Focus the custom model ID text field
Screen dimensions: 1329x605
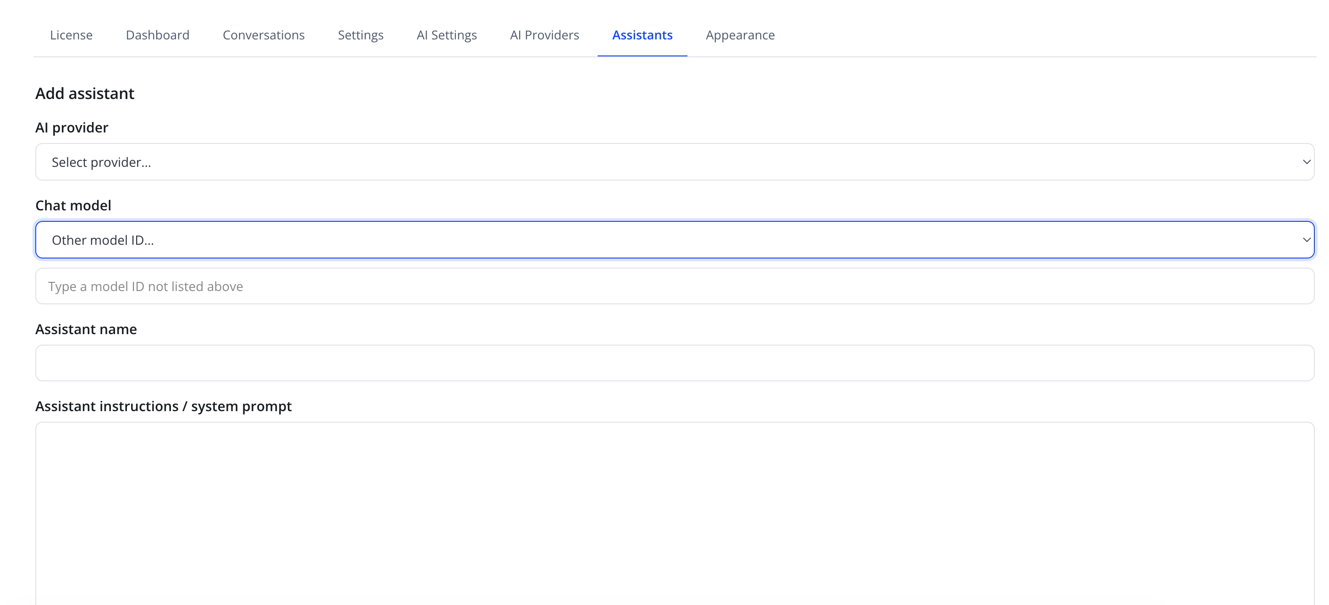click(674, 286)
